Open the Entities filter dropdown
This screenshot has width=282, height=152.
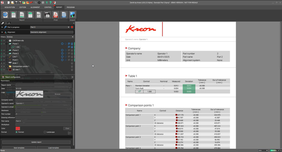40,37
